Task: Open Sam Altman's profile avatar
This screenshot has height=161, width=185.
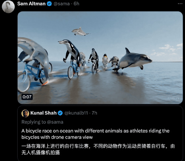Action: click(x=8, y=7)
